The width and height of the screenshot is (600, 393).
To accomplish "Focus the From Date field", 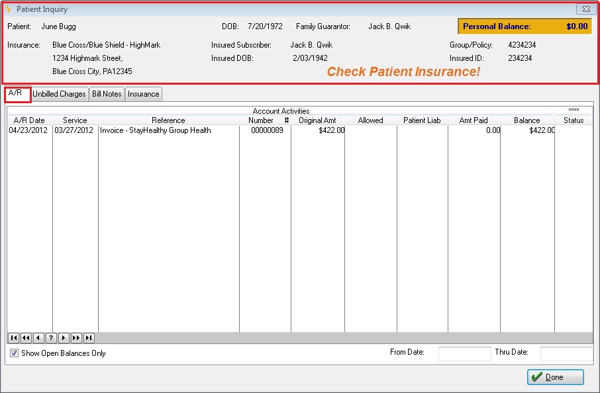I will point(464,353).
